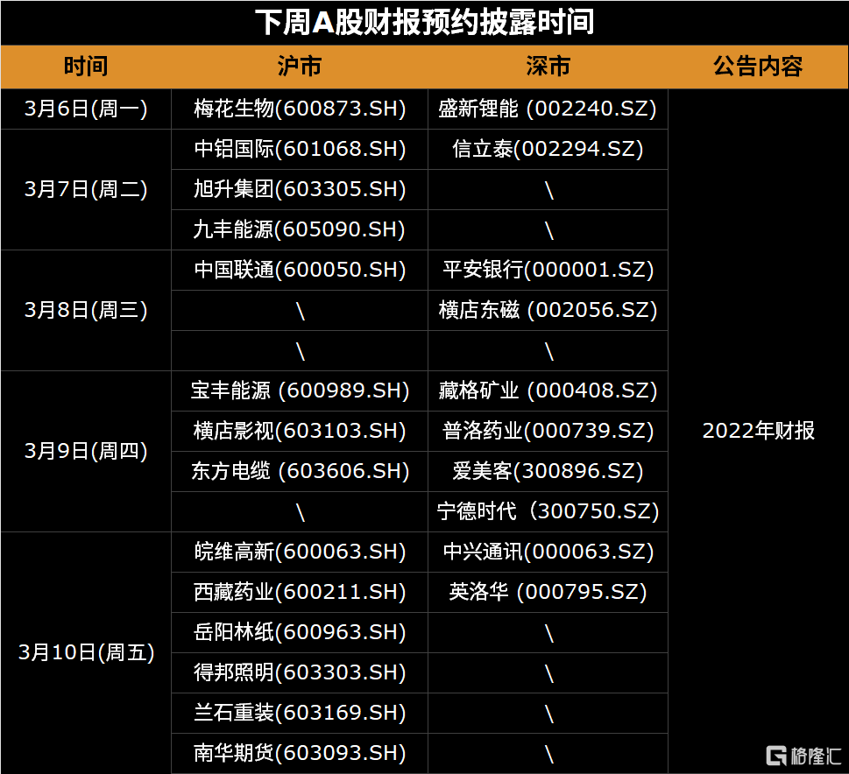Select 宁德时代 (300750.SZ) cell
This screenshot has width=849, height=774.
(x=548, y=511)
